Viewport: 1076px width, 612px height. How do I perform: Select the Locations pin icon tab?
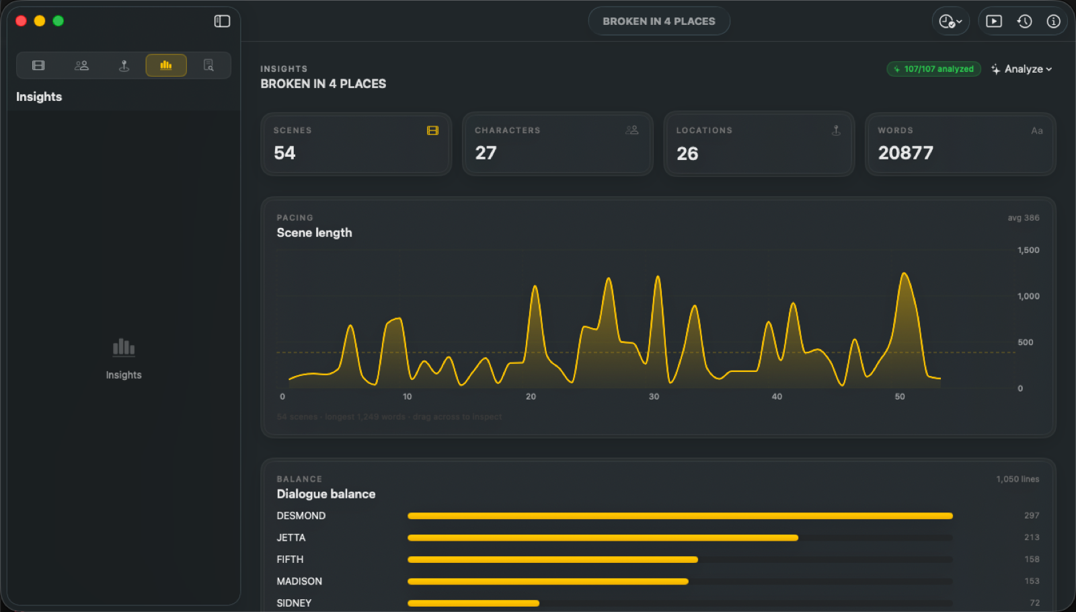(124, 65)
